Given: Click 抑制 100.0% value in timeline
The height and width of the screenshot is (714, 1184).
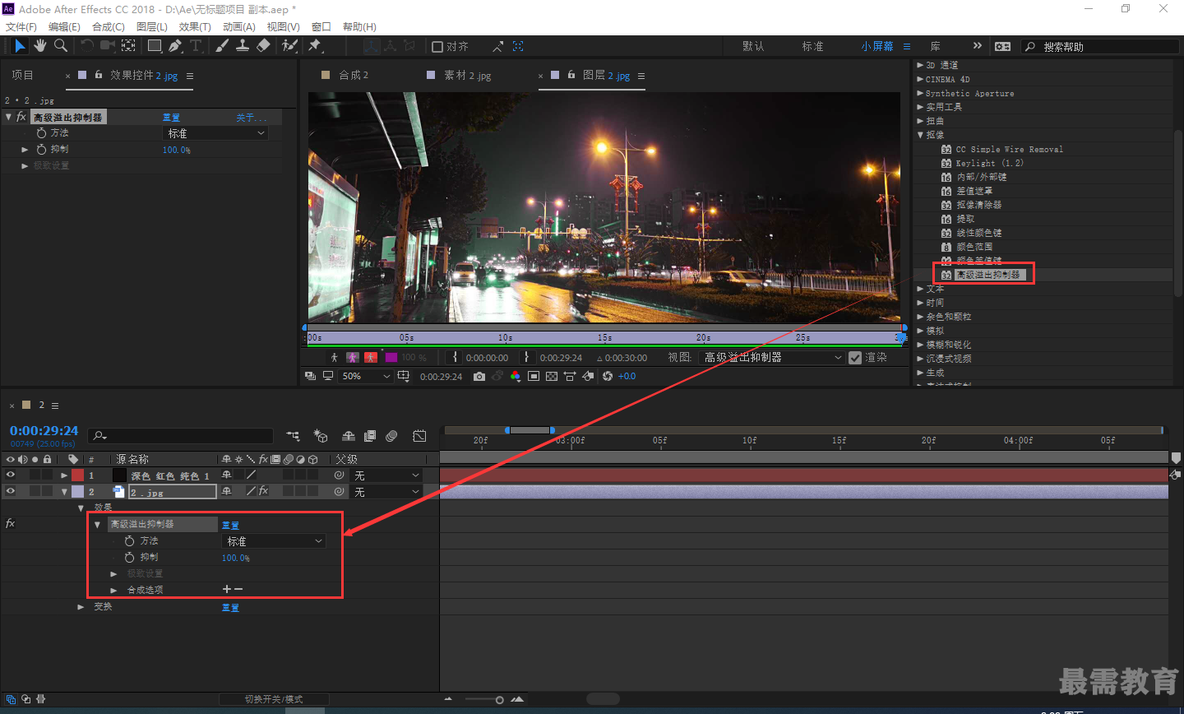Looking at the screenshot, I should pyautogui.click(x=235, y=558).
